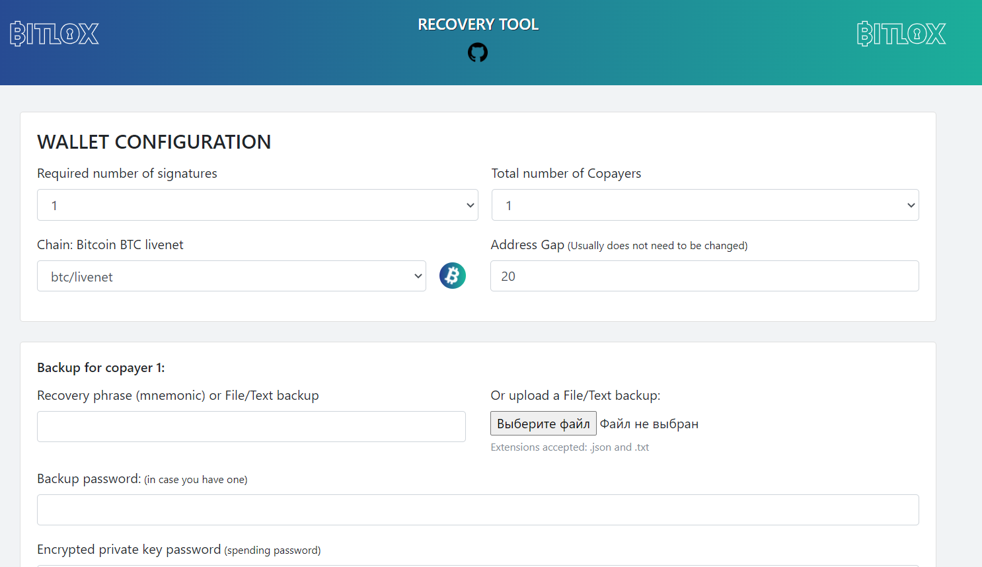Focus the Address Gap field

pos(704,276)
